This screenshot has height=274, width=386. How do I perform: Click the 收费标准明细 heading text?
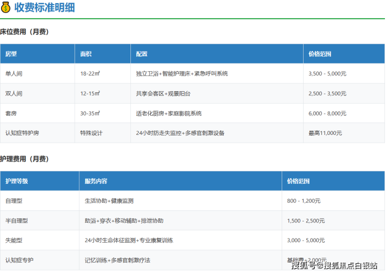44,8
